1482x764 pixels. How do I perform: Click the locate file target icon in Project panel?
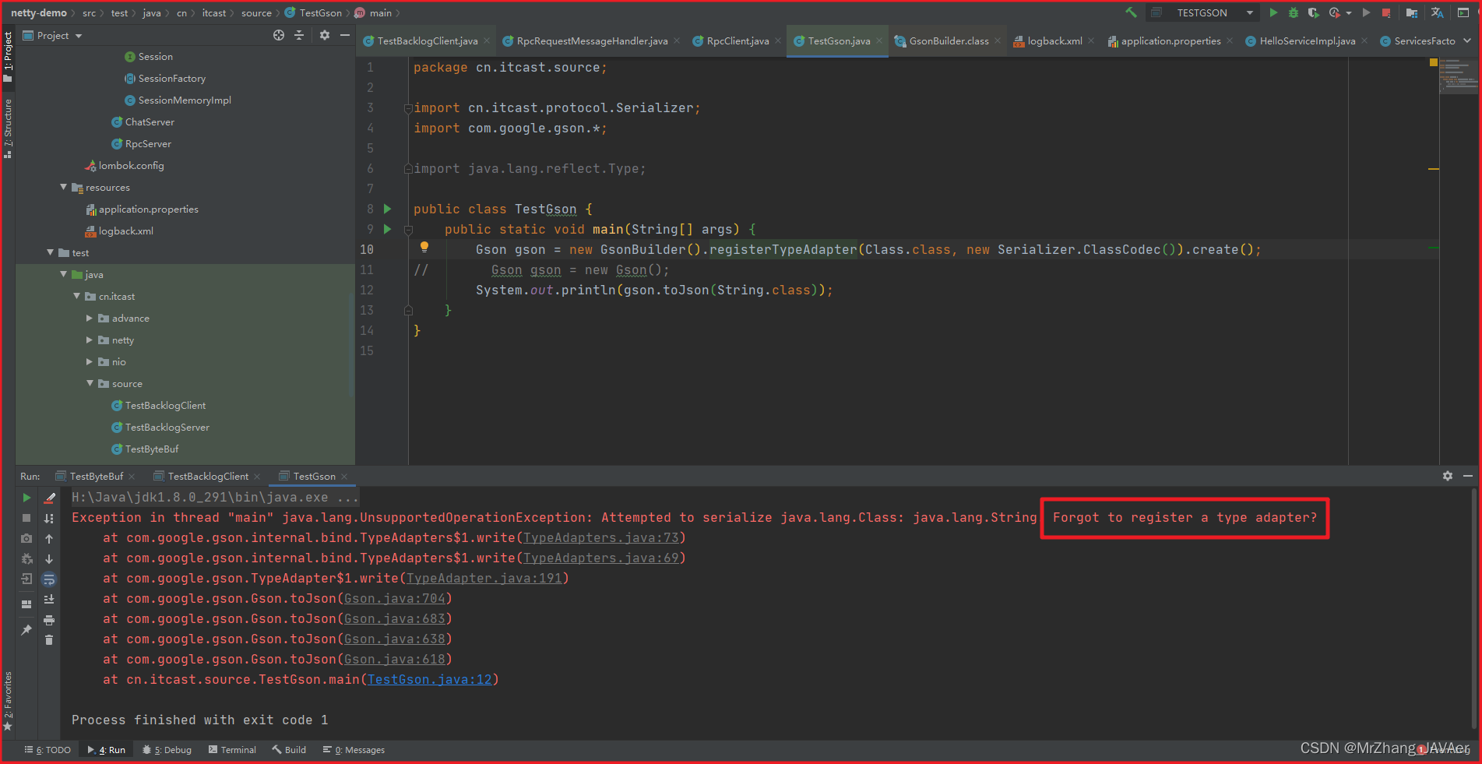279,35
